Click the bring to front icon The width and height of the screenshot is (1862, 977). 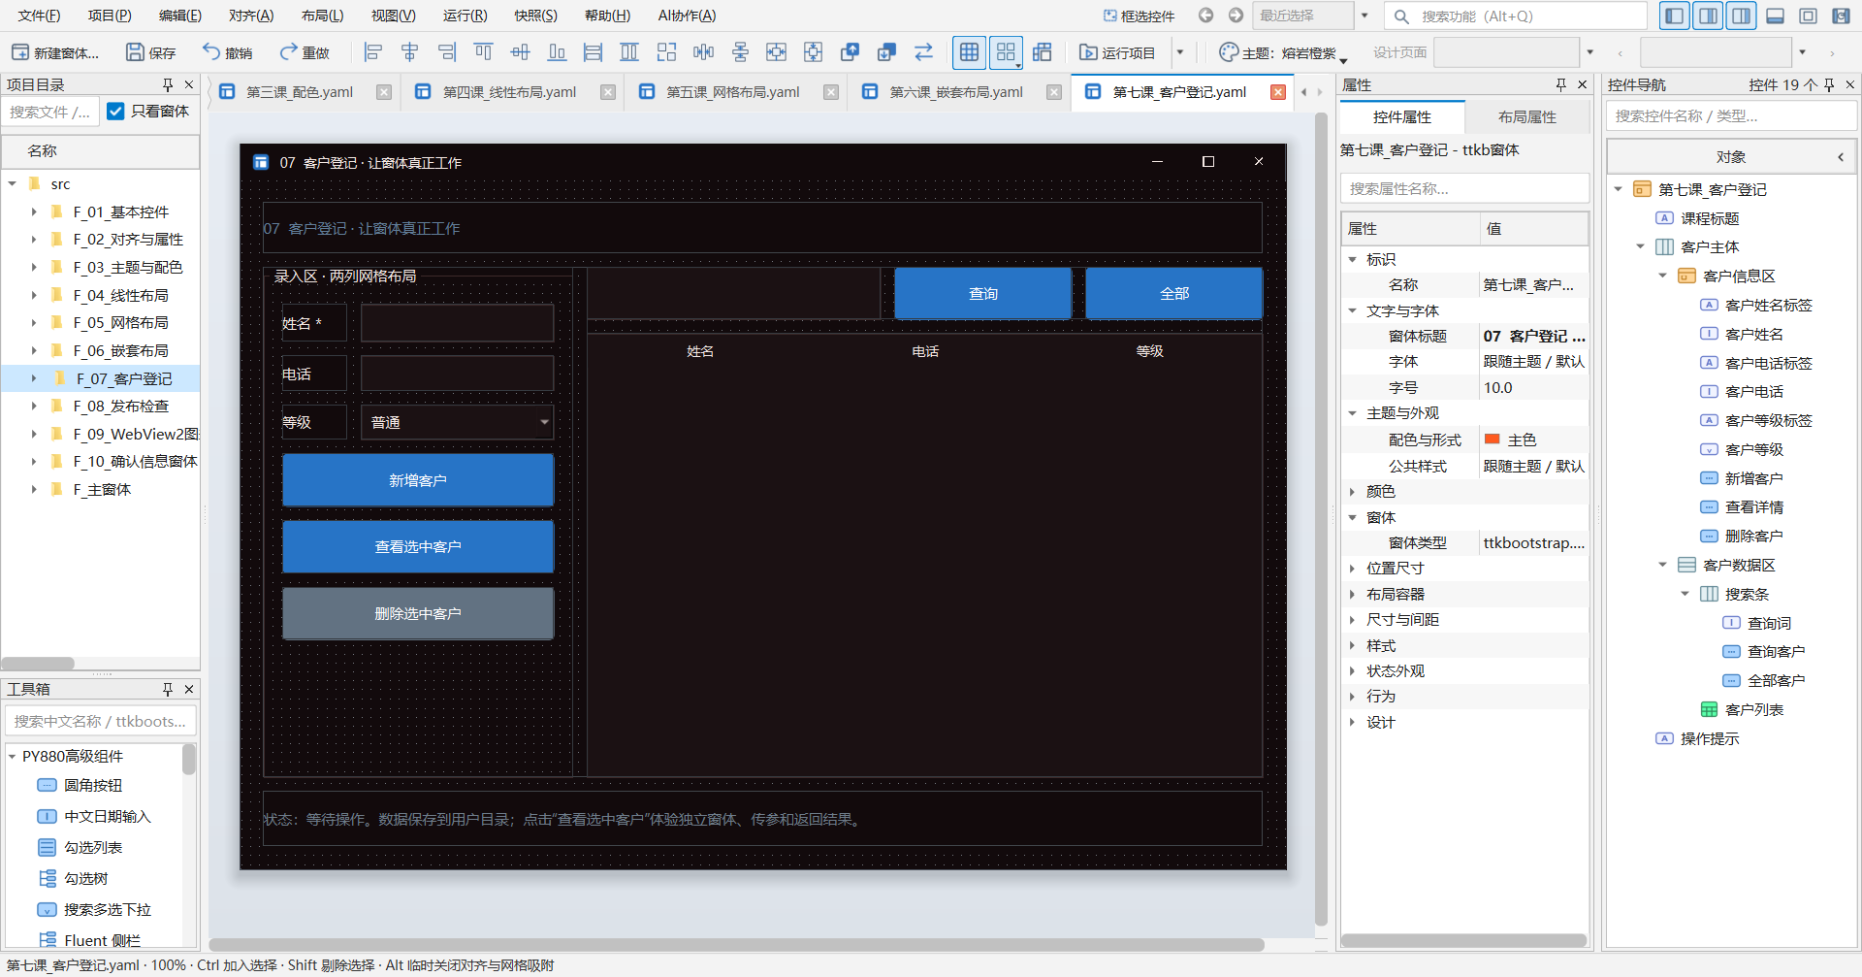(851, 52)
